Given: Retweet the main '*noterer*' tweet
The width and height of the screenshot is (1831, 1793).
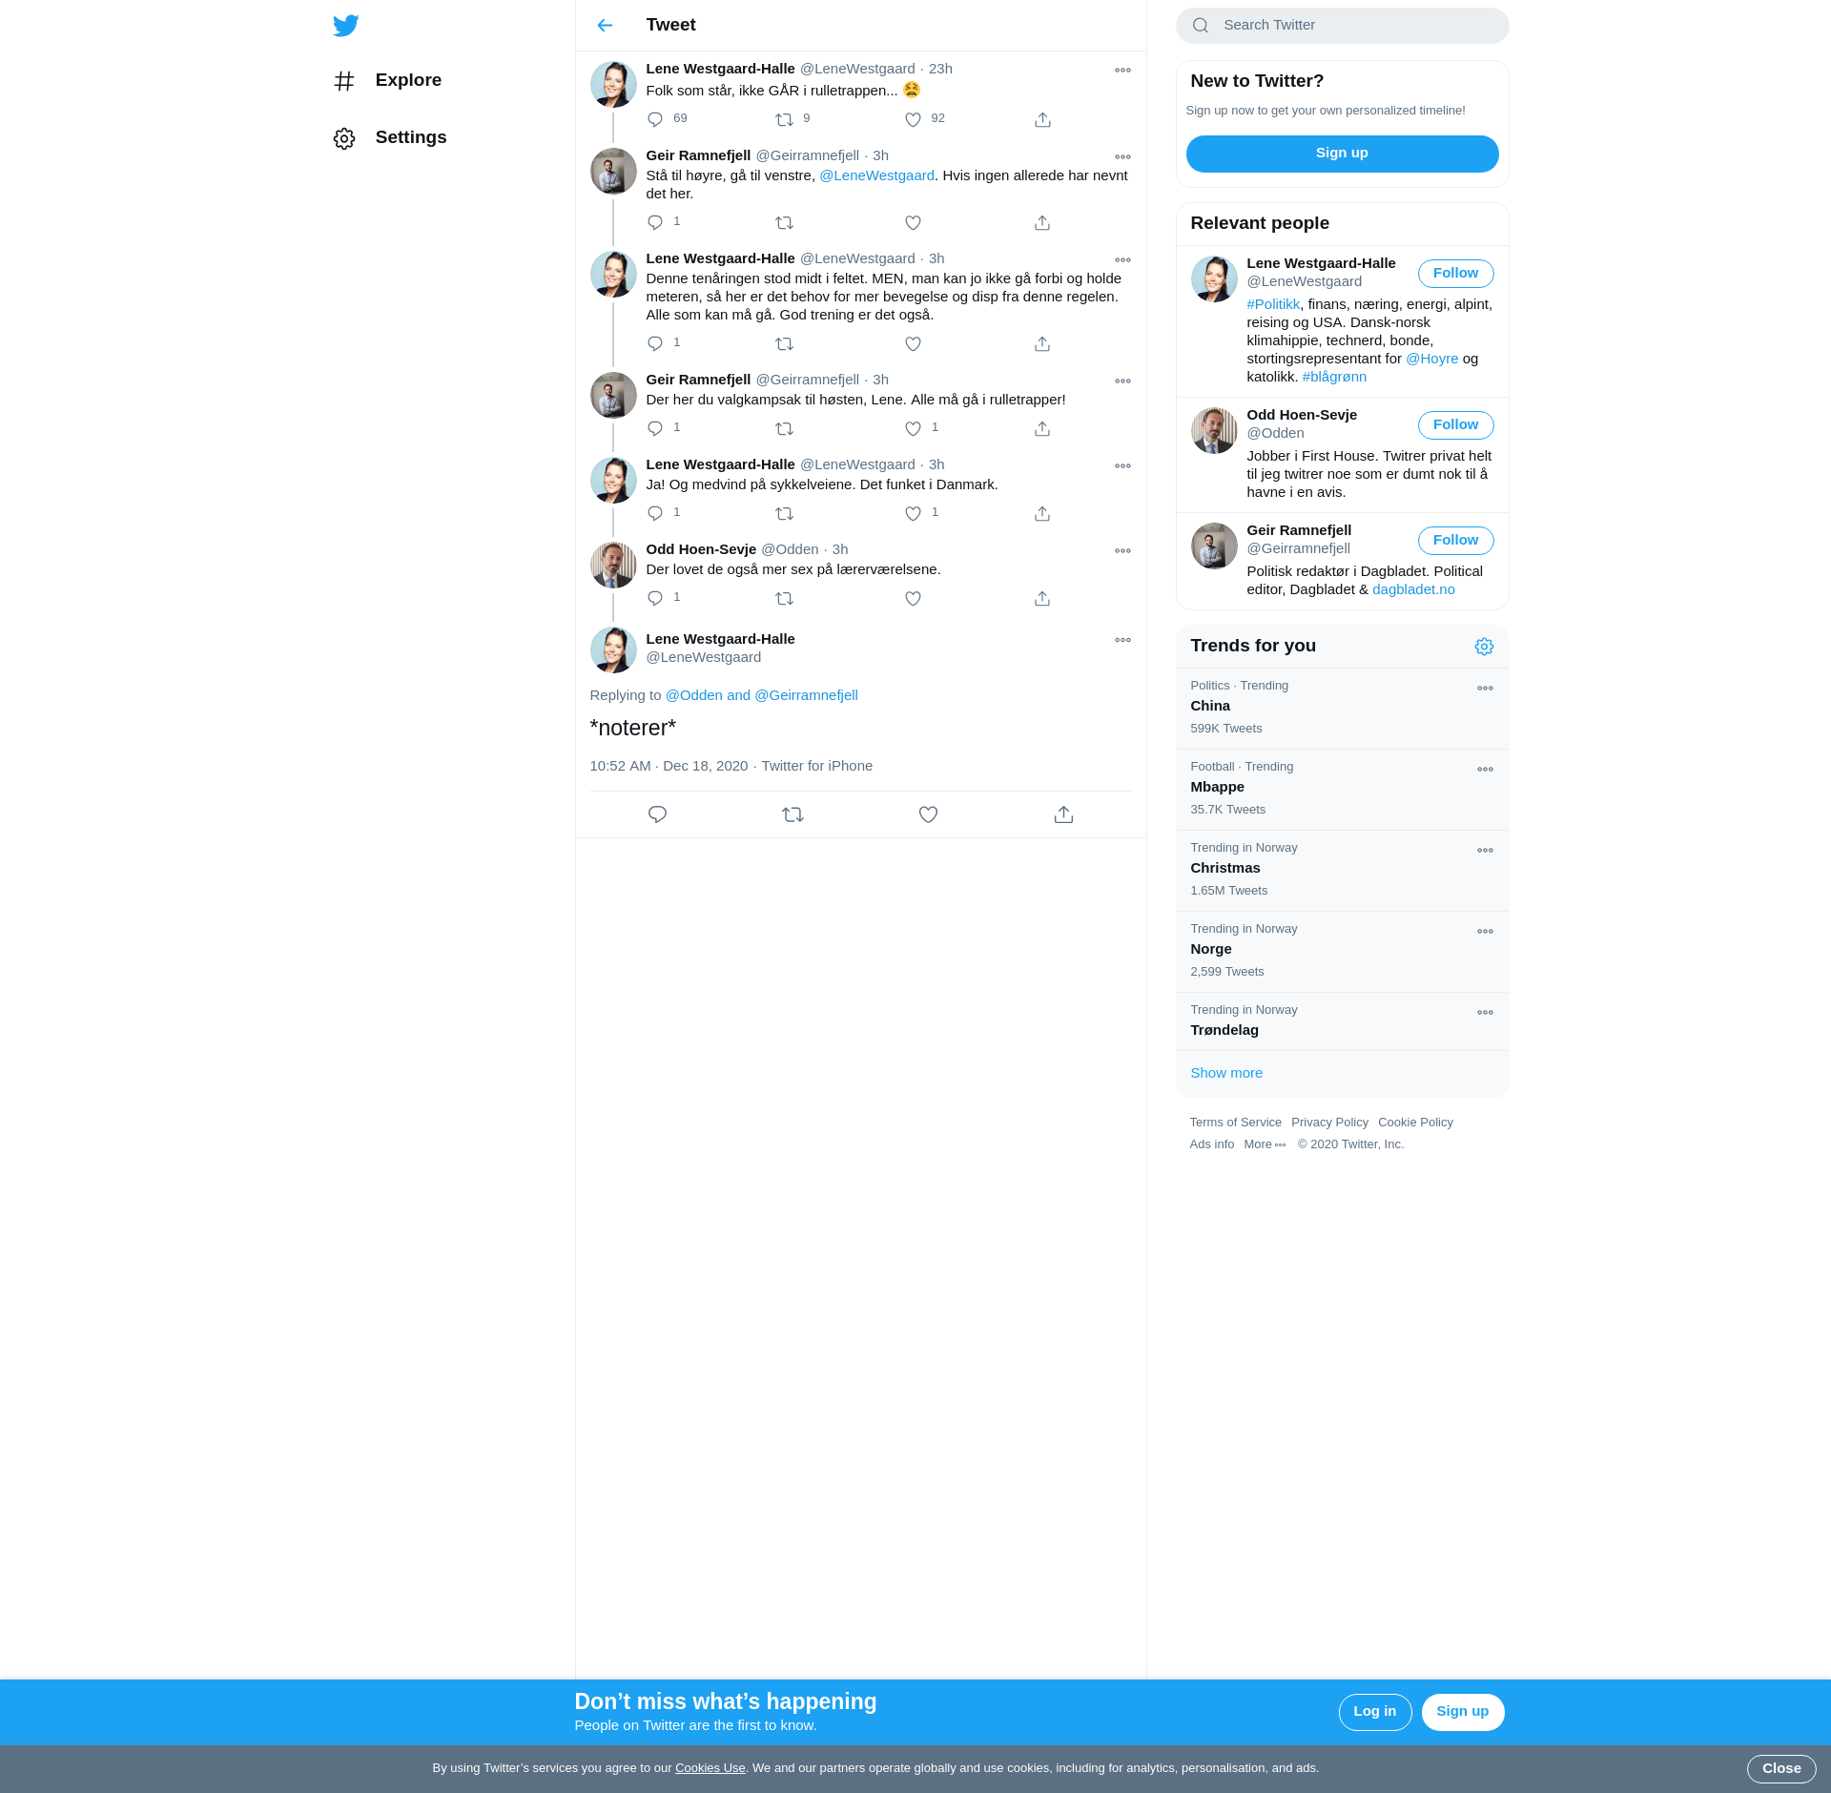Looking at the screenshot, I should click(x=792, y=814).
